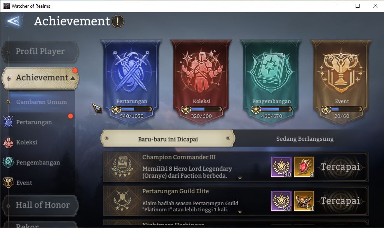Open the golden Event trophy banner
This screenshot has height=228, width=384.
[x=341, y=81]
